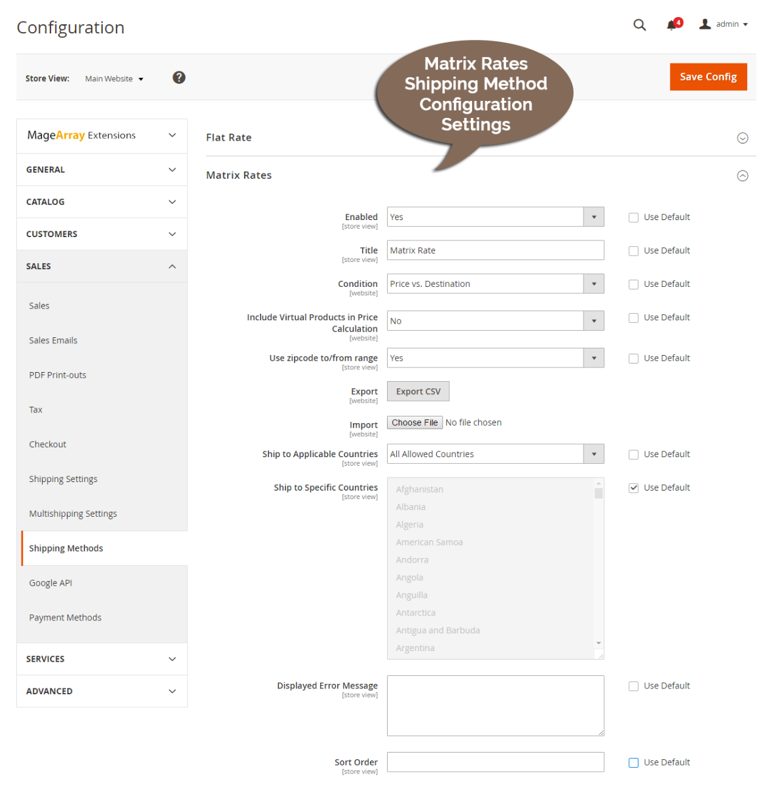Click the Save Config button

[708, 77]
